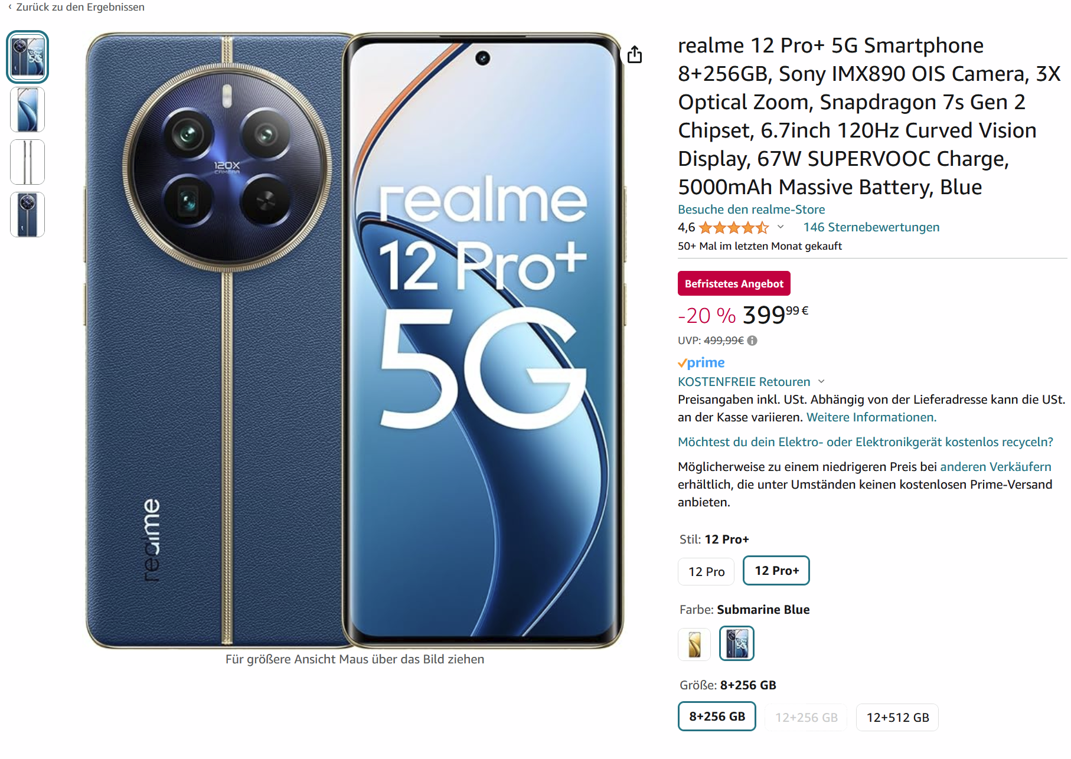Open the 146 Sternebewertungen link
The width and height of the screenshot is (1071, 759).
[x=871, y=227]
